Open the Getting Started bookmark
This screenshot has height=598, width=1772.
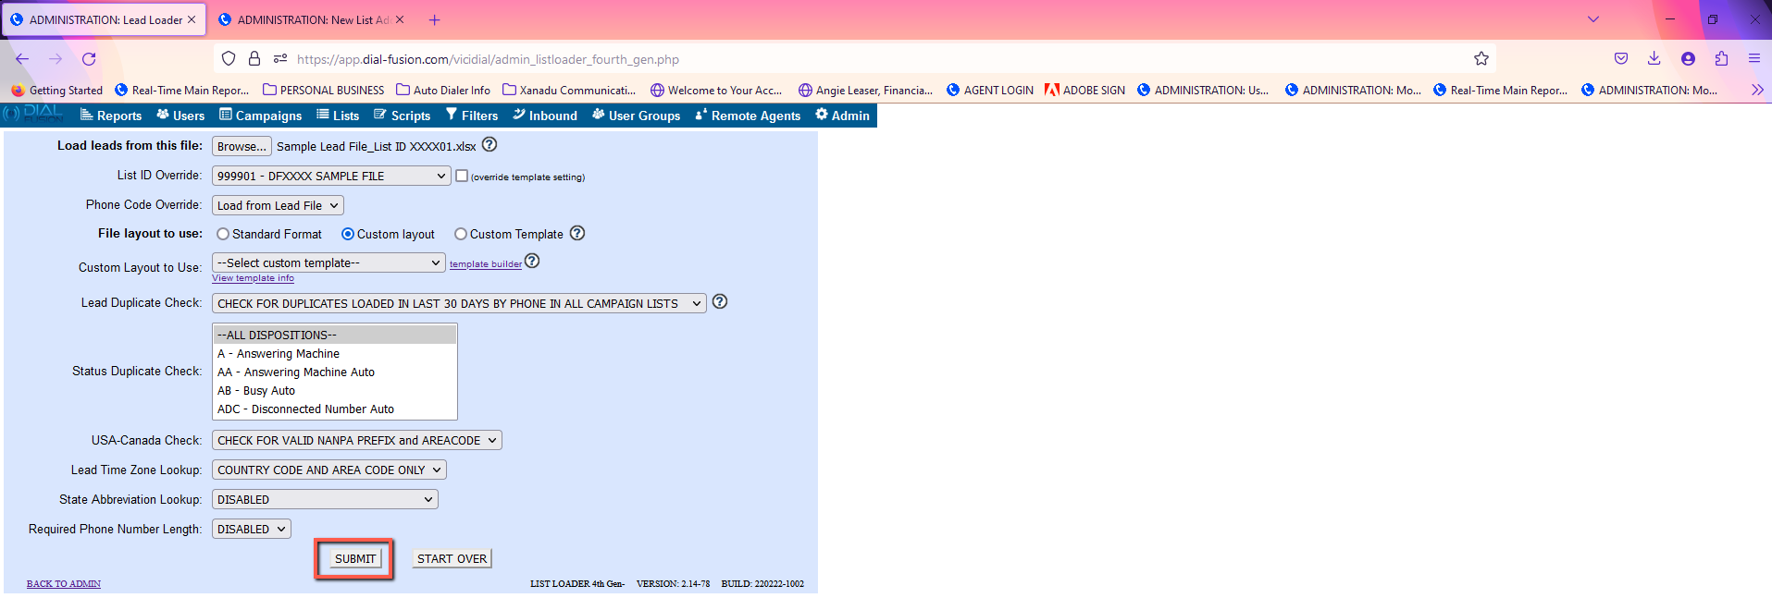click(x=56, y=90)
